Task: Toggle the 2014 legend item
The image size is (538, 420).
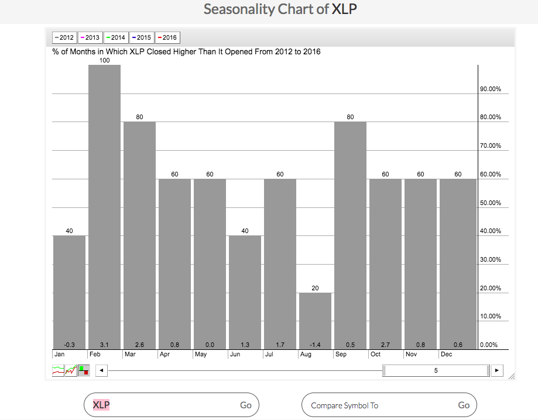Action: pos(116,37)
